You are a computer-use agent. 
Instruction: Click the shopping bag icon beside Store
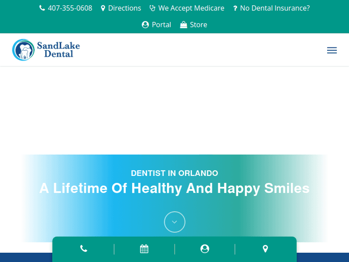[x=183, y=25]
